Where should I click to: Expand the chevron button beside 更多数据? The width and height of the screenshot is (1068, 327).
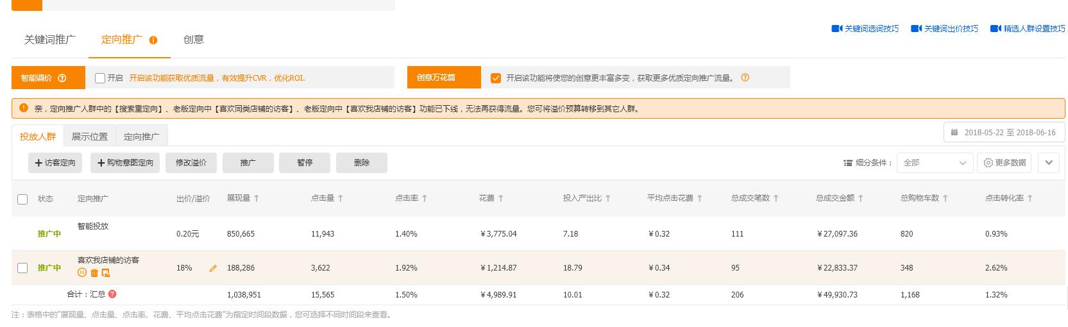click(1049, 163)
